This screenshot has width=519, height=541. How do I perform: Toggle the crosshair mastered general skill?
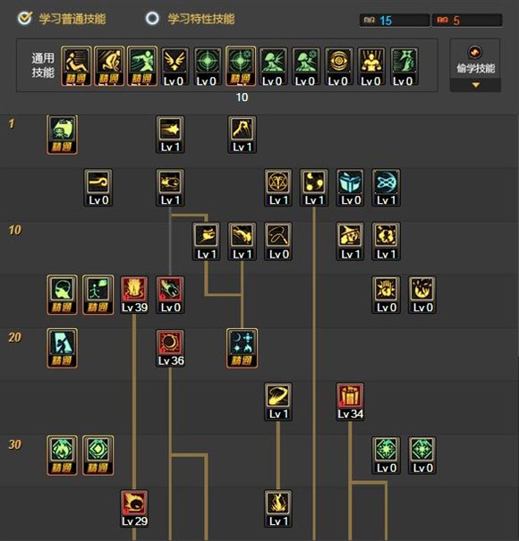(241, 66)
